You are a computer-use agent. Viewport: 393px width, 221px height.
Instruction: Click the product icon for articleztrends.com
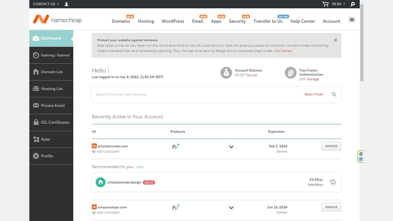tap(176, 146)
